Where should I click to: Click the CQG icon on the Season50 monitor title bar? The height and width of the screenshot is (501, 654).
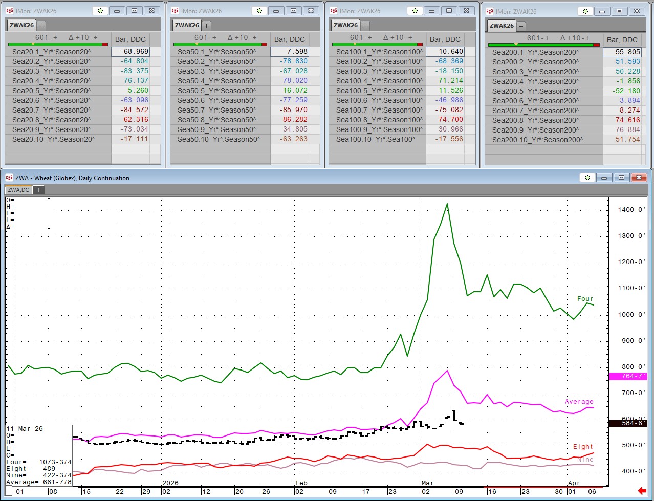175,11
